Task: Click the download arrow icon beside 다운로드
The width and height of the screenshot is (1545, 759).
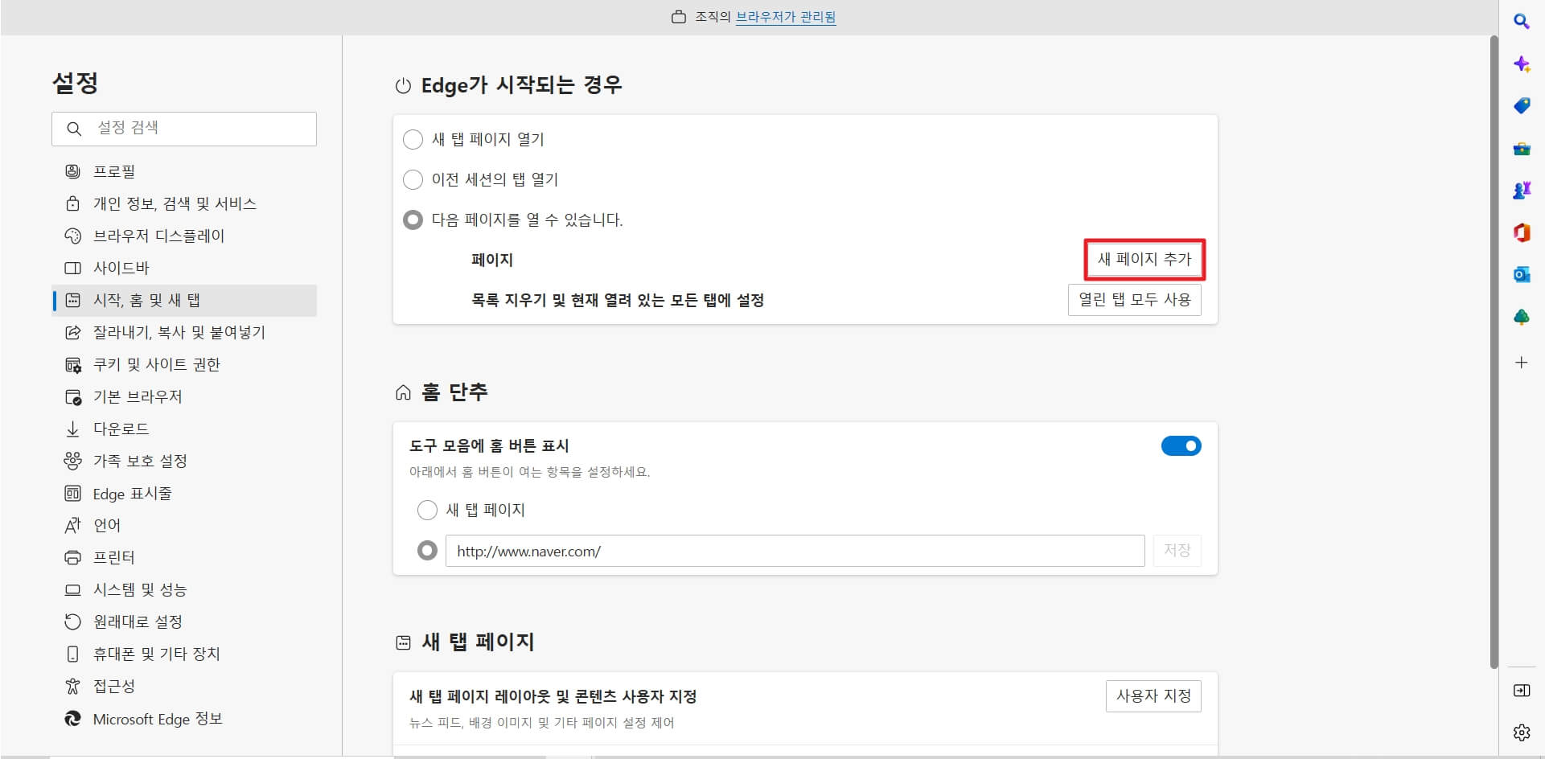Action: tap(72, 429)
